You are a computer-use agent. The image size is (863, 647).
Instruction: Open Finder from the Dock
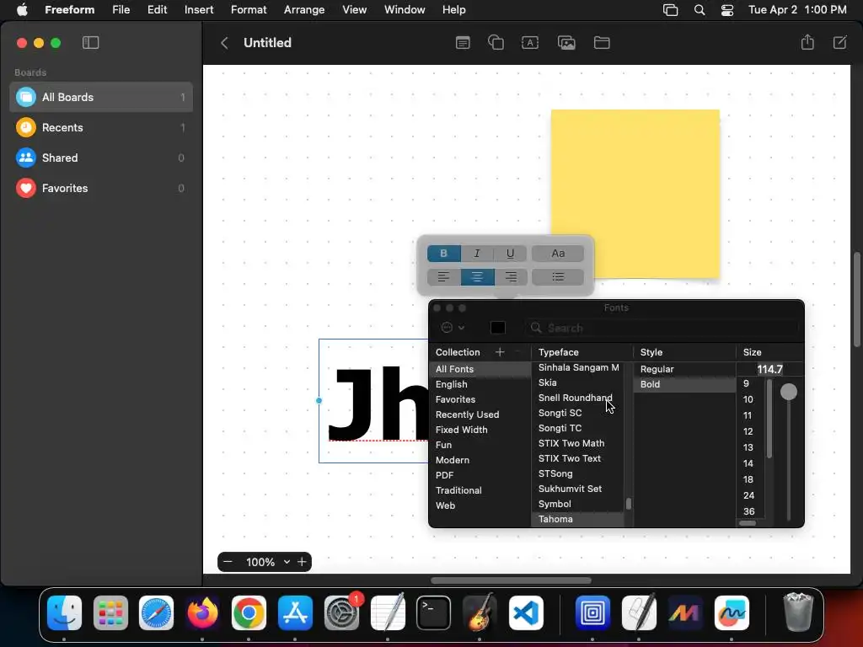point(64,612)
